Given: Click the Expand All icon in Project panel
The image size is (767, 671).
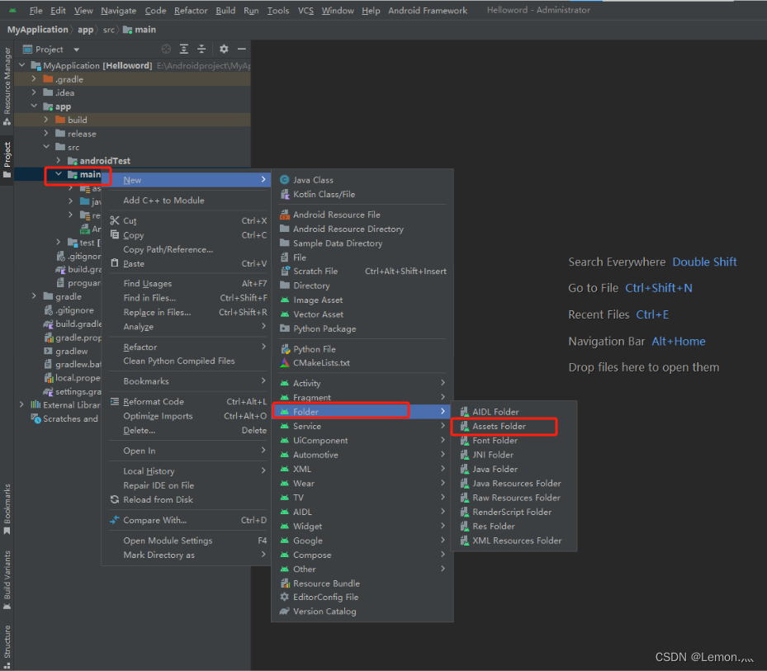Looking at the screenshot, I should [x=184, y=49].
